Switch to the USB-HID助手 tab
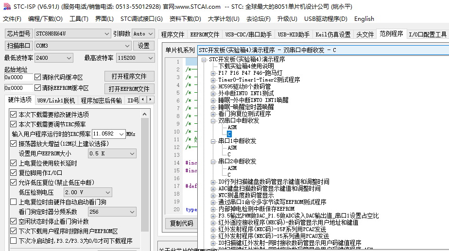 (294, 34)
